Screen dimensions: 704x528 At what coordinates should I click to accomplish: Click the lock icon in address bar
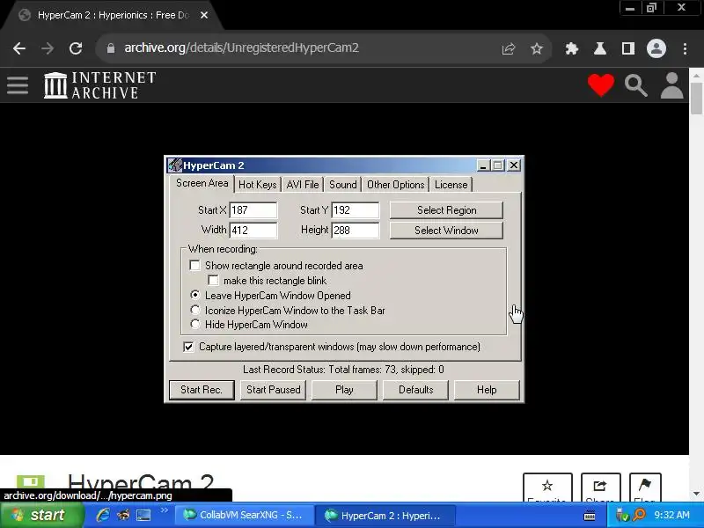tap(111, 48)
